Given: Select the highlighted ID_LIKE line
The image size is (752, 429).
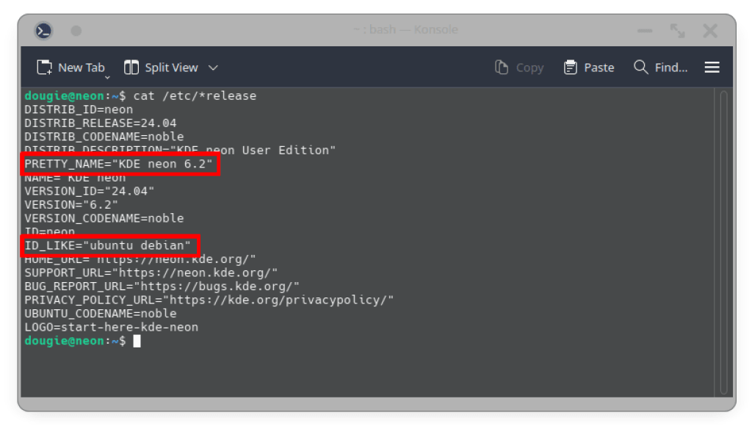Looking at the screenshot, I should click(x=110, y=245).
